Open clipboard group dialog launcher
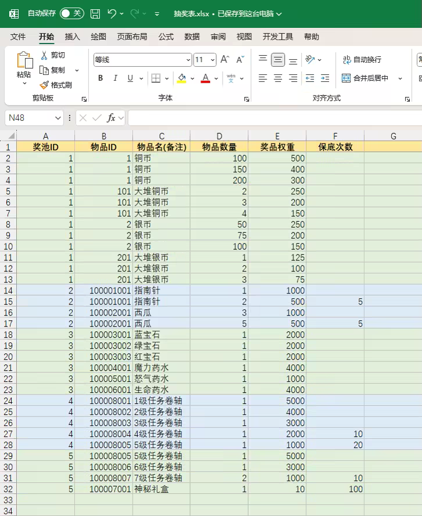Viewport: 422px width, 516px height. pyautogui.click(x=84, y=99)
